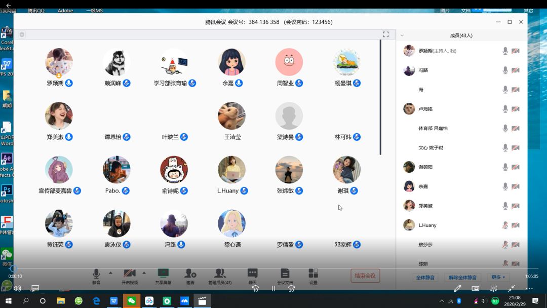Image resolution: width=547 pixels, height=308 pixels.
Task: Click the fullscreen icon above participant grid
Action: click(385, 34)
